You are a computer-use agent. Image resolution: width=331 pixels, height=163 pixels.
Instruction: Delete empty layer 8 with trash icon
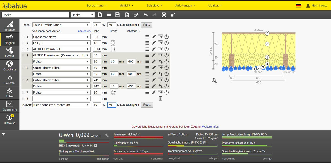160,98
